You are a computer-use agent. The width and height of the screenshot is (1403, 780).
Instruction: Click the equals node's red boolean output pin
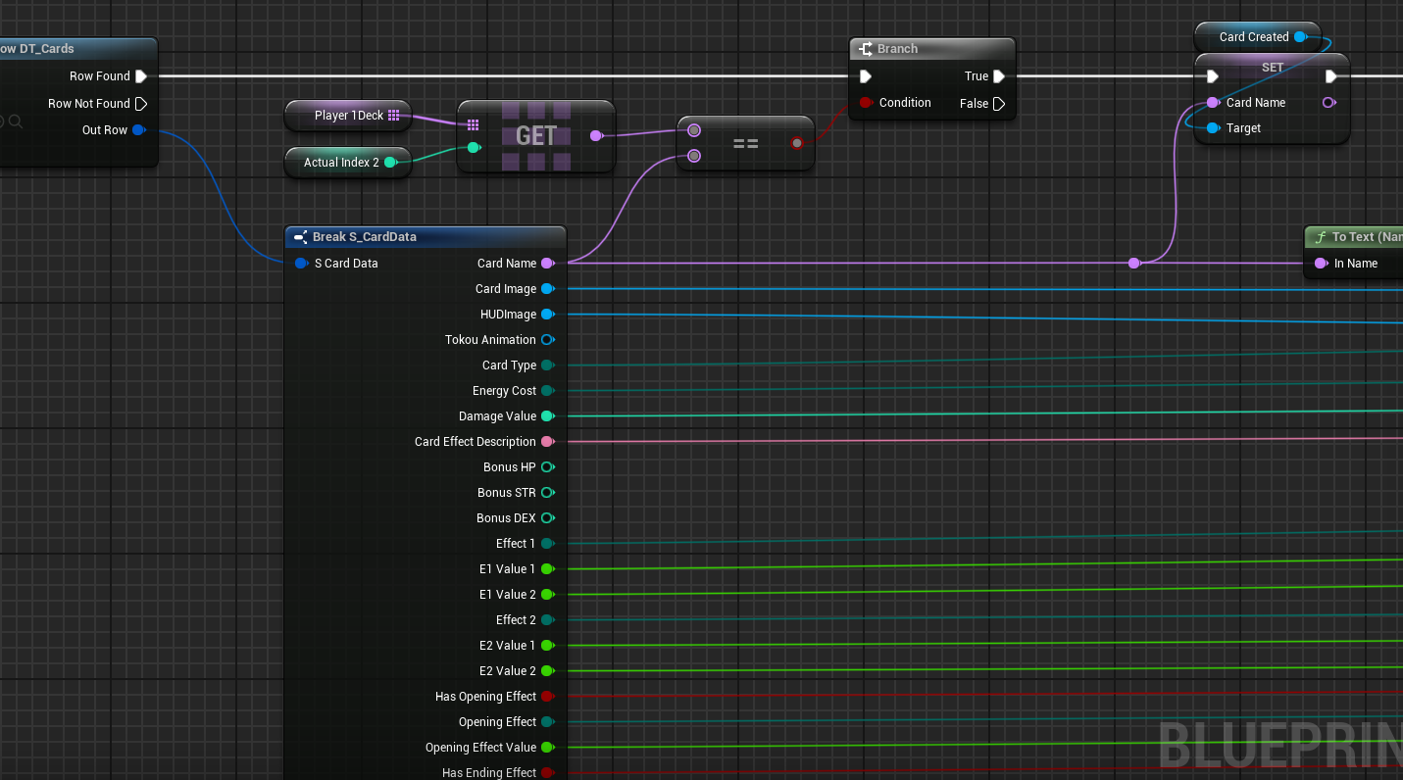click(x=797, y=143)
